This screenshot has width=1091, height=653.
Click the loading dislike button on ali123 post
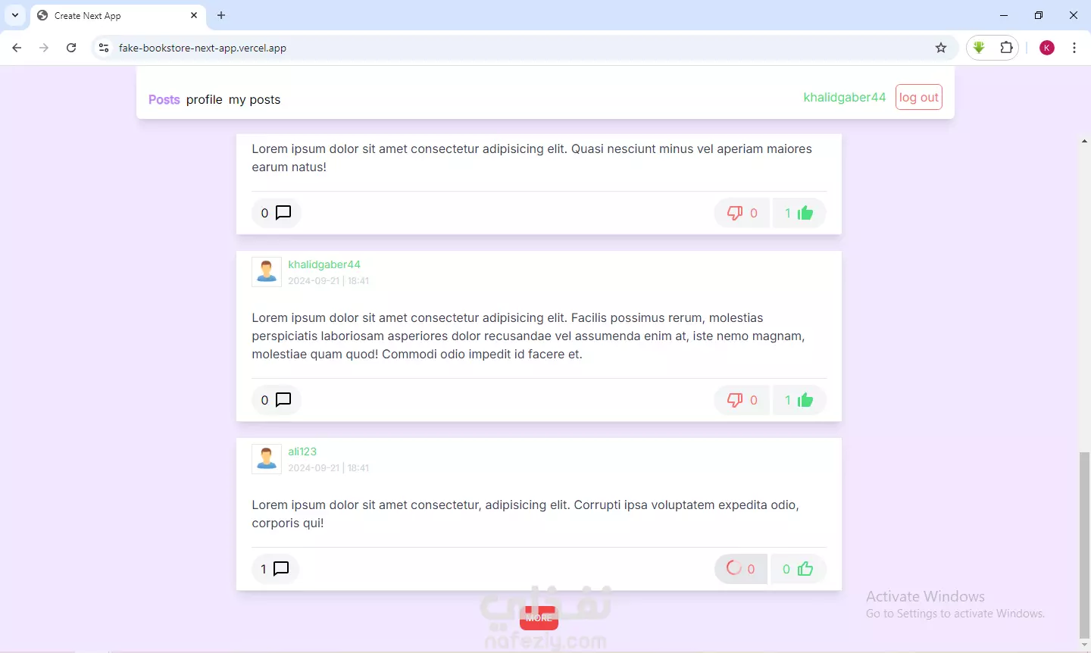[741, 569]
